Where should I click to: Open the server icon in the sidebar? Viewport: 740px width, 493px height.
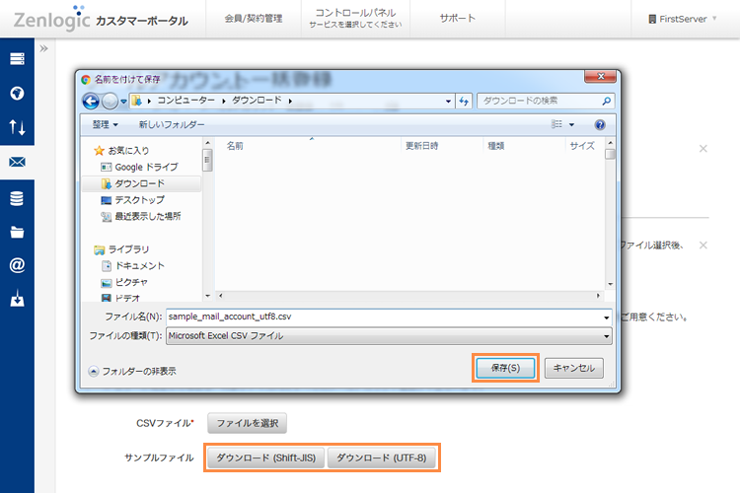click(x=17, y=59)
